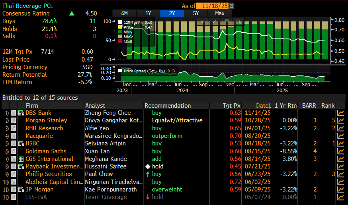The width and height of the screenshot is (348, 205).
Task: Open the report document icon for Morgan Stanley
Action: [14, 120]
